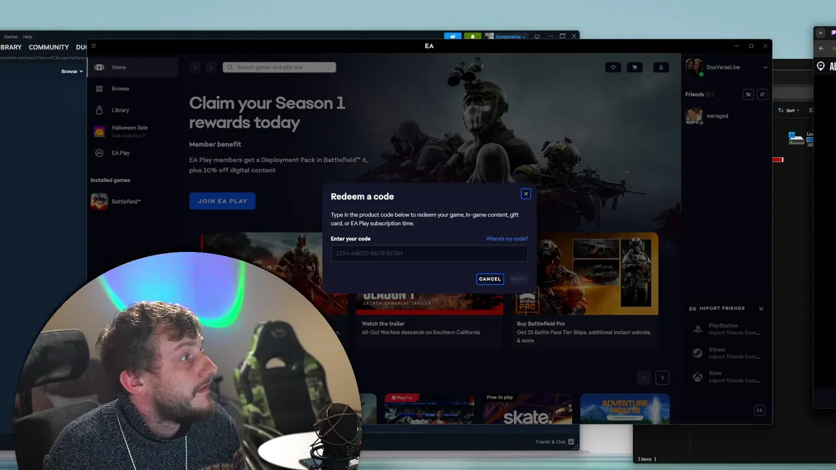Screen dimensions: 836x470
Task: Open the skate. free to play tile
Action: 528,408
